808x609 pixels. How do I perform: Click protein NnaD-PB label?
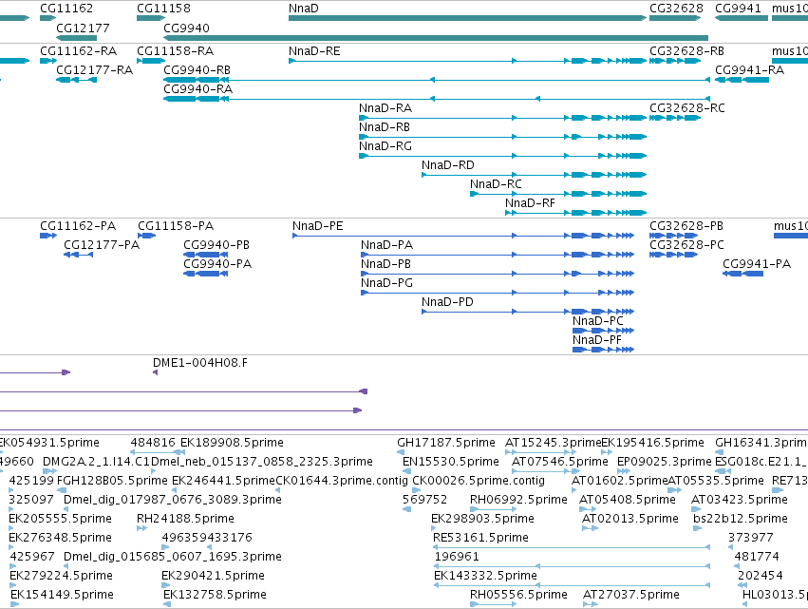[x=386, y=263]
